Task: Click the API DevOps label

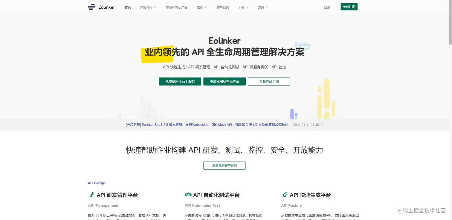Action: 97,183
